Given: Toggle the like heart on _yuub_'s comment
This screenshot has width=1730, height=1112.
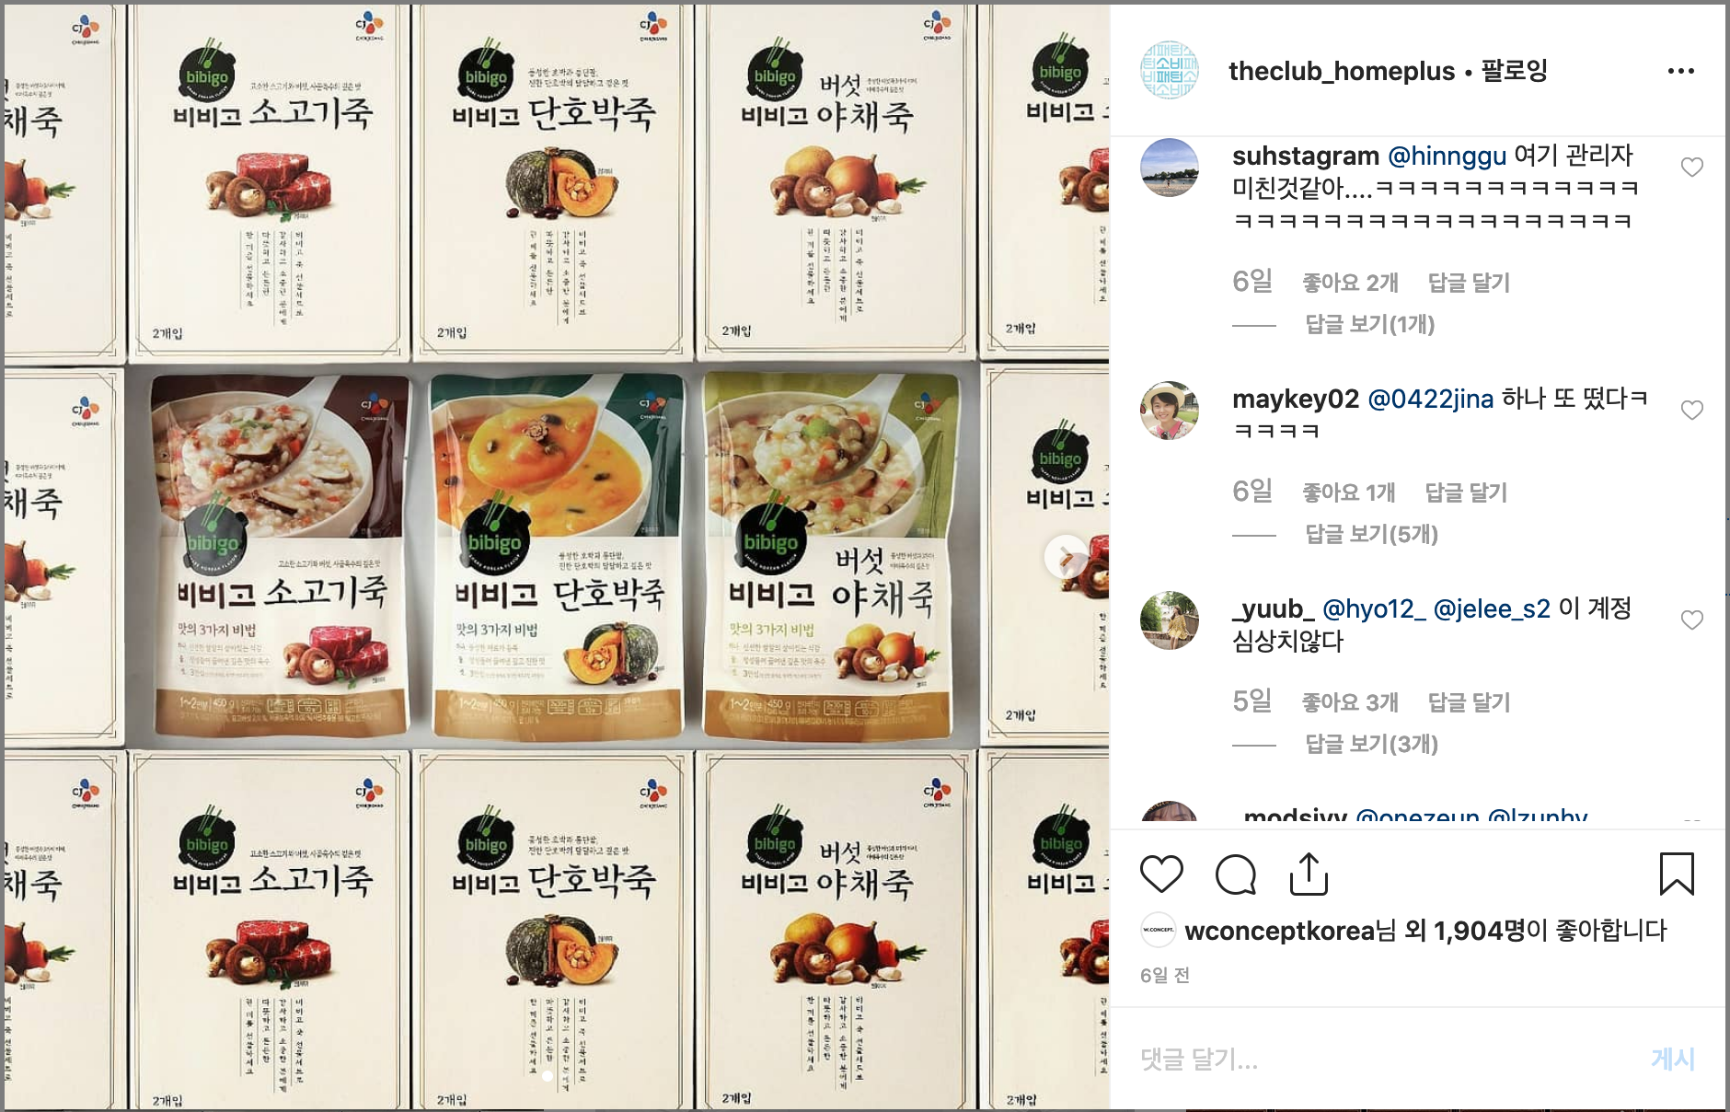Looking at the screenshot, I should 1691,620.
